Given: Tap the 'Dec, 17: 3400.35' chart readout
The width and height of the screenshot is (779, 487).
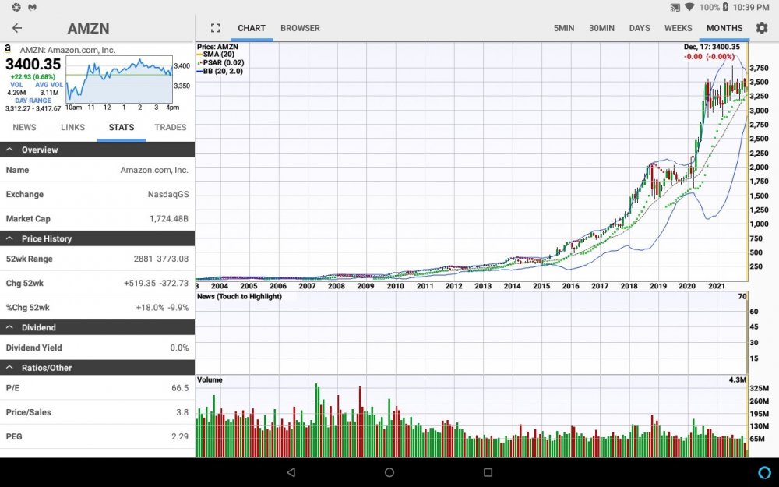Looking at the screenshot, I should 711,47.
